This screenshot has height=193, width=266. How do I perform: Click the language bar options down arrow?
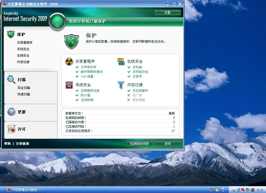tap(223, 191)
